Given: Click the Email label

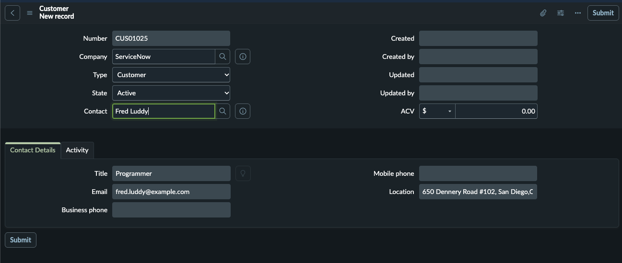Looking at the screenshot, I should pyautogui.click(x=99, y=192).
